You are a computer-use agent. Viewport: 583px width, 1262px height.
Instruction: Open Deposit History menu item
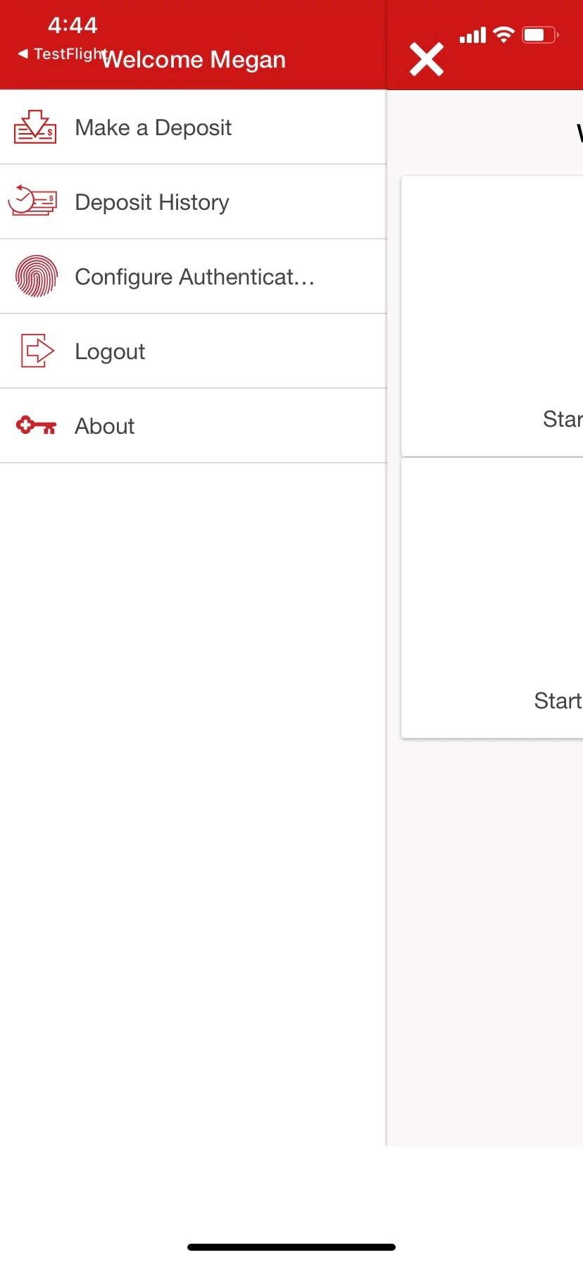click(194, 202)
